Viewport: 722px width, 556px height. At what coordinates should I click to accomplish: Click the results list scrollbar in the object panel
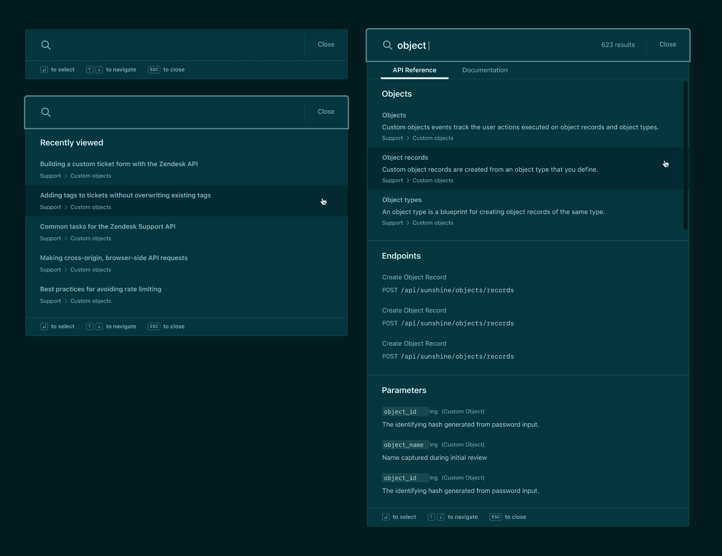point(686,156)
